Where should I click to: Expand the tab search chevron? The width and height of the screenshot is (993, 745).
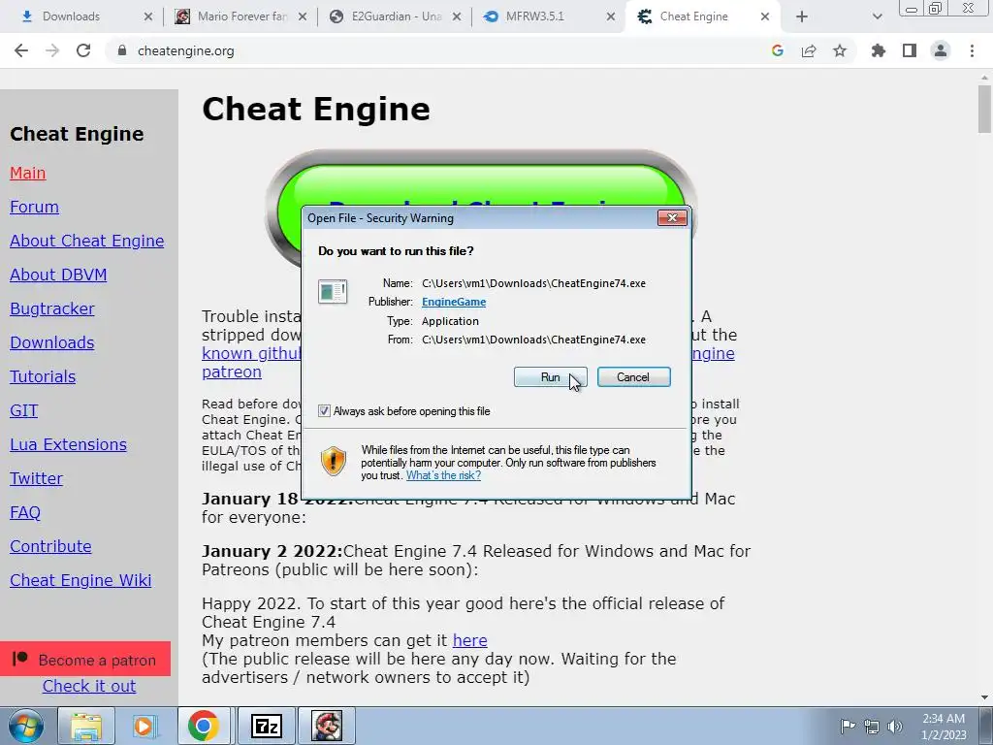[877, 16]
